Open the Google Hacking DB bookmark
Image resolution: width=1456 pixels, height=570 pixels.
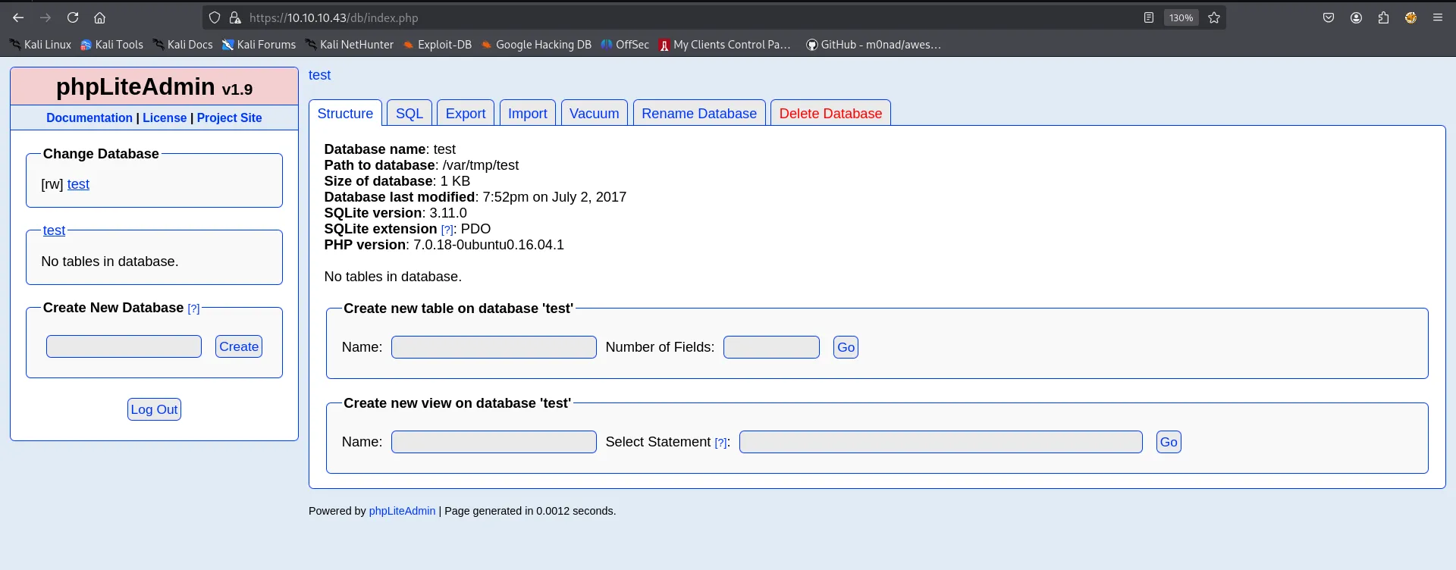[x=535, y=45]
